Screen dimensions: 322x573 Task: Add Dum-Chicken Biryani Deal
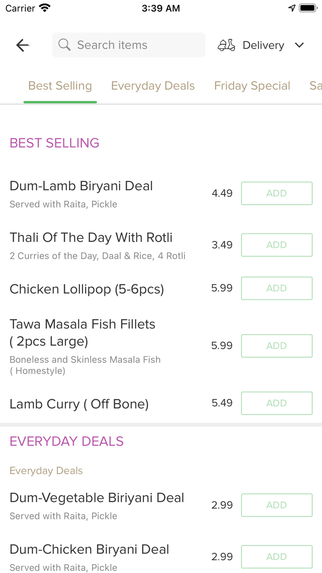(276, 557)
